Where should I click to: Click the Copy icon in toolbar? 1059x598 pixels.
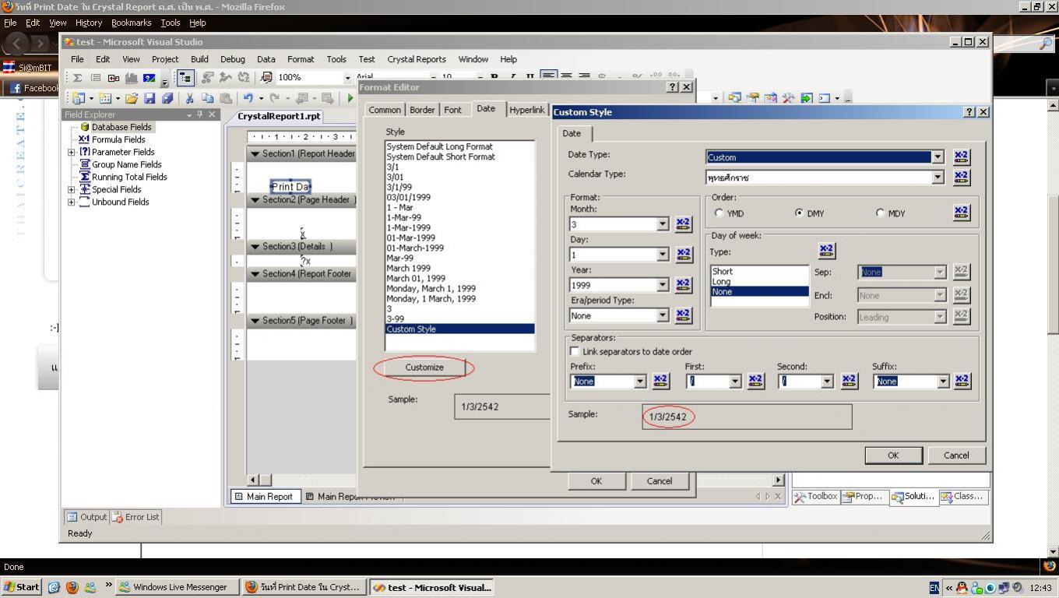[x=207, y=98]
